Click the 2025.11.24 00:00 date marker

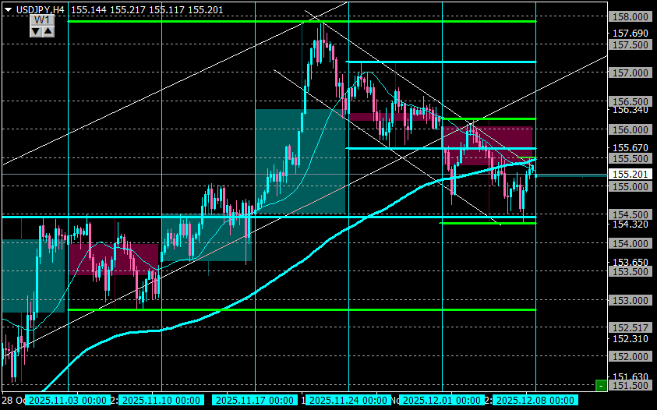[348, 401]
